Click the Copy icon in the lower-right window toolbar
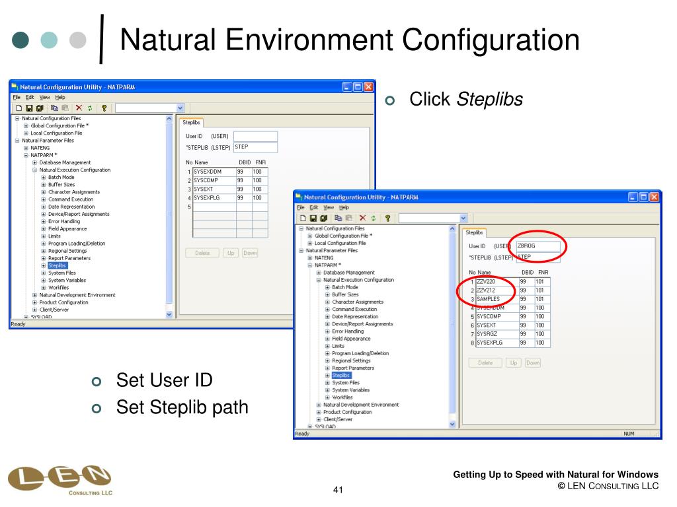 pyautogui.click(x=338, y=219)
